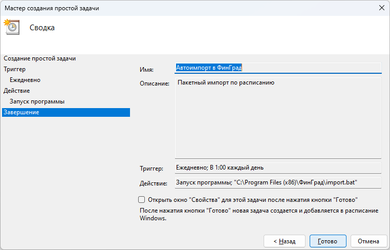Click the Имя field with Автоимпорт в ФинГрад
Screen dimensions: 390x250
[278, 68]
